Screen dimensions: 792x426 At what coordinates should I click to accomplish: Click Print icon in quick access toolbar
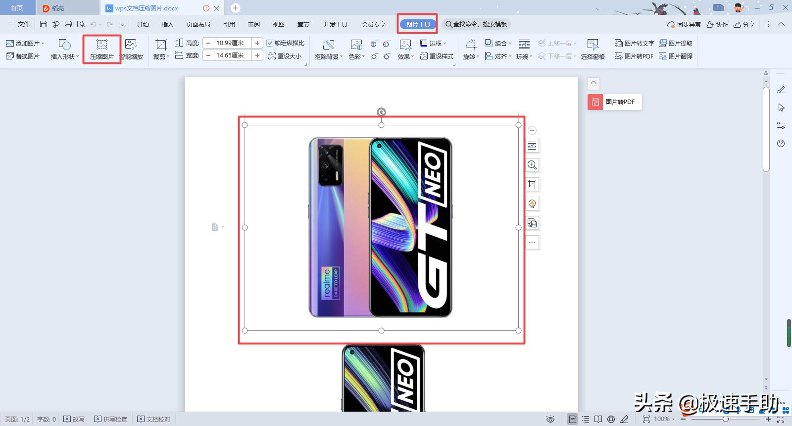68,24
